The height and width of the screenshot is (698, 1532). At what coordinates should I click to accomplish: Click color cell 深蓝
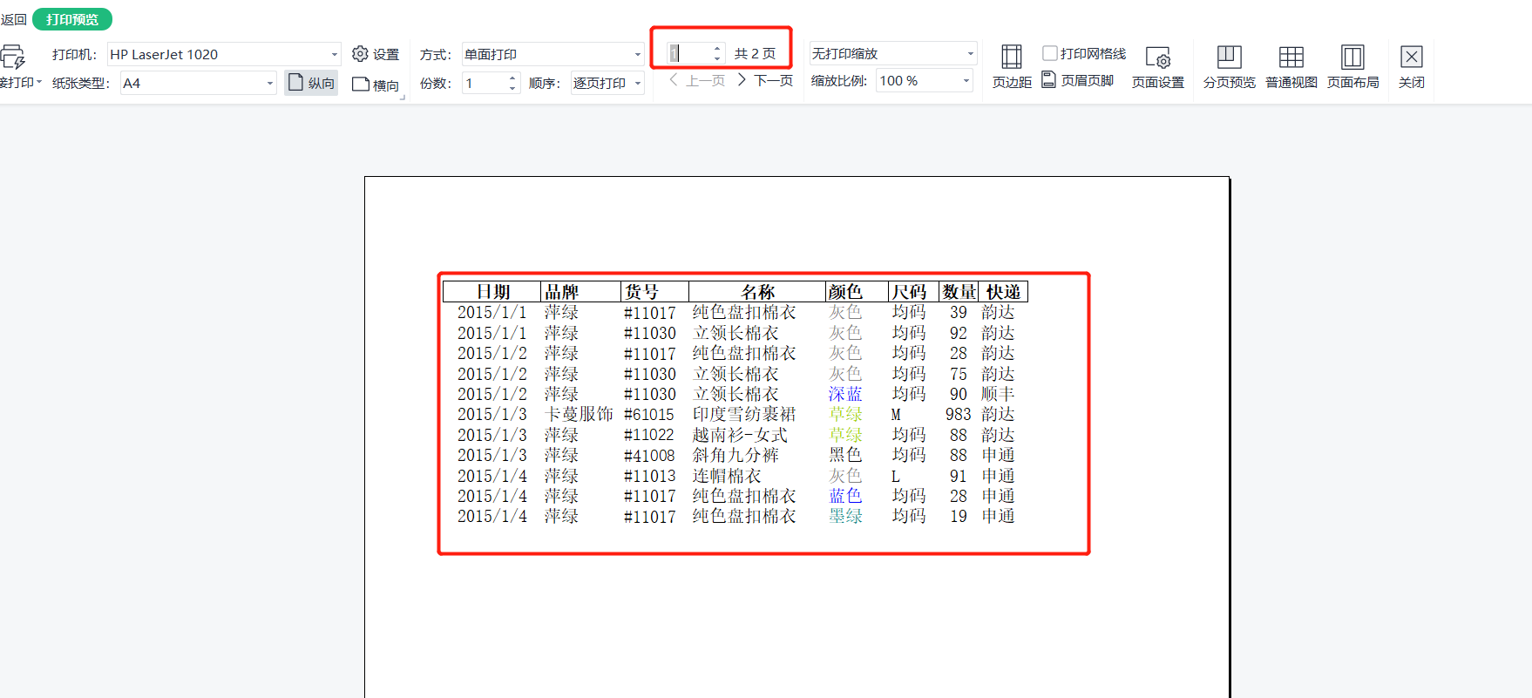click(845, 394)
